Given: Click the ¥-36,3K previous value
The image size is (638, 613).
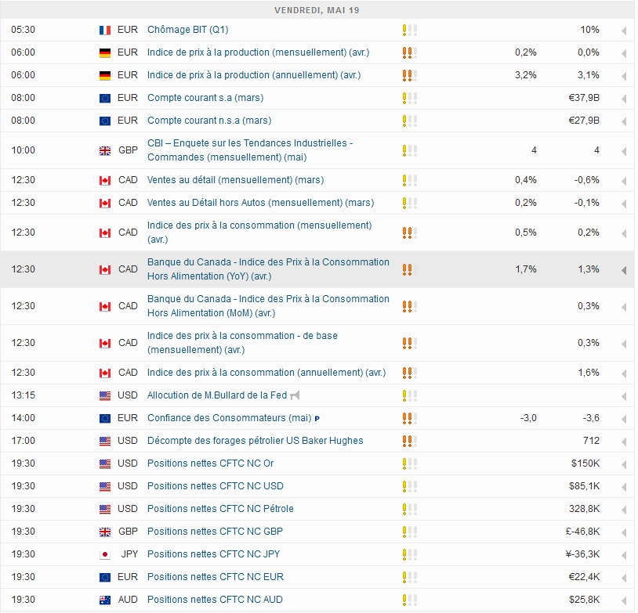Looking at the screenshot, I should click(x=582, y=554).
